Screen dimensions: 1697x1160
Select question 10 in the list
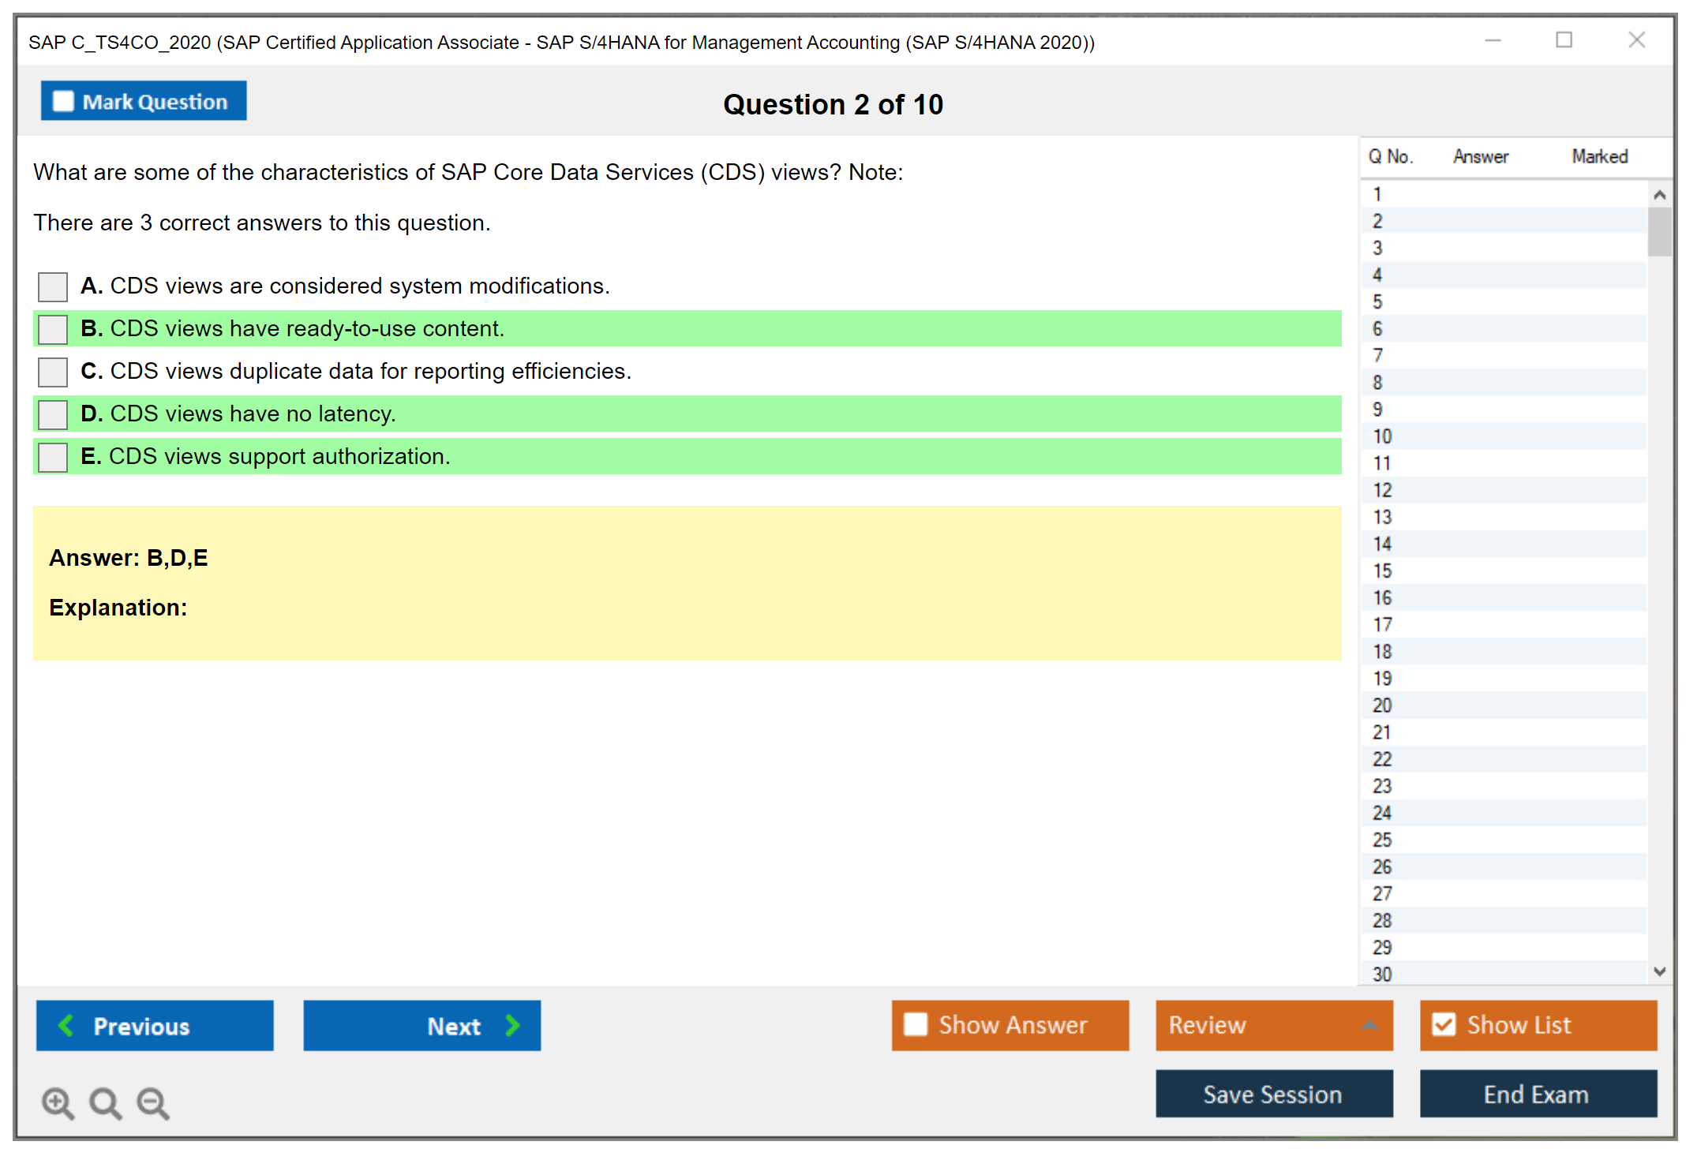[1382, 436]
